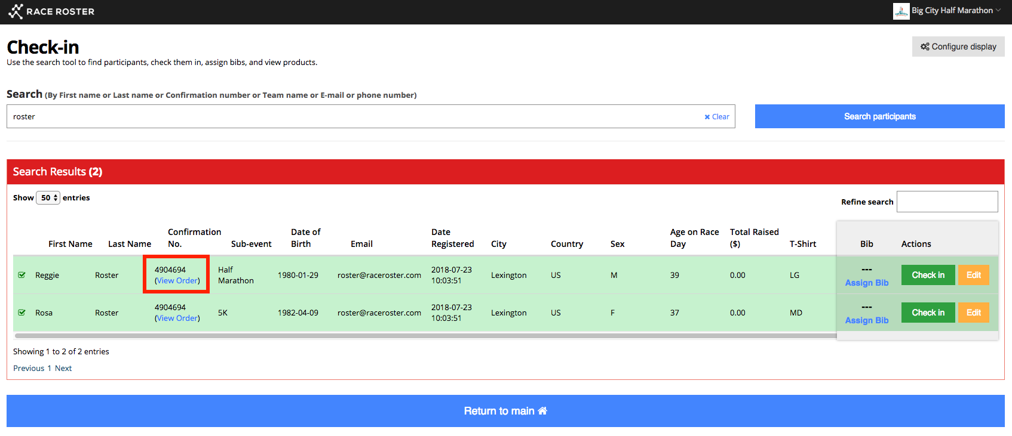Screen dimensions: 1012x436
Task: Assign Bib to Reggie Roster
Action: click(866, 283)
